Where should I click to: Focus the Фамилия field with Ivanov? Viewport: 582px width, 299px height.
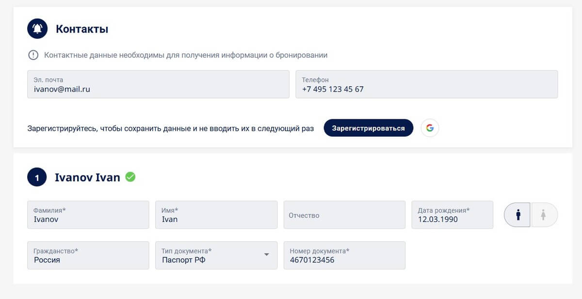click(88, 215)
